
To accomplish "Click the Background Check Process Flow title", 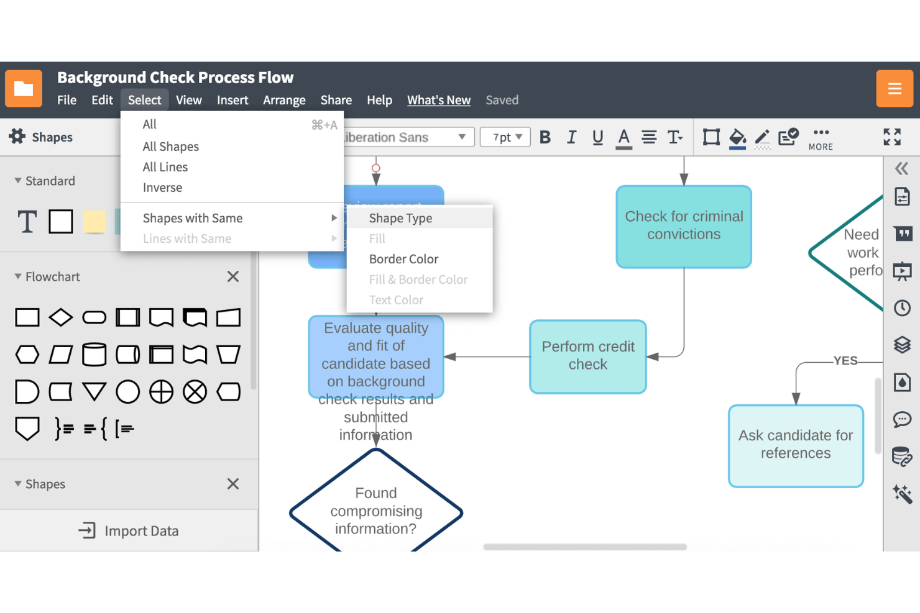I will point(175,78).
